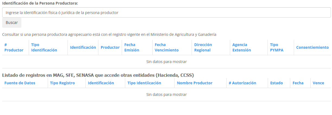Sort second table by Estado column
This screenshot has height=115, width=332.
[x=276, y=83]
